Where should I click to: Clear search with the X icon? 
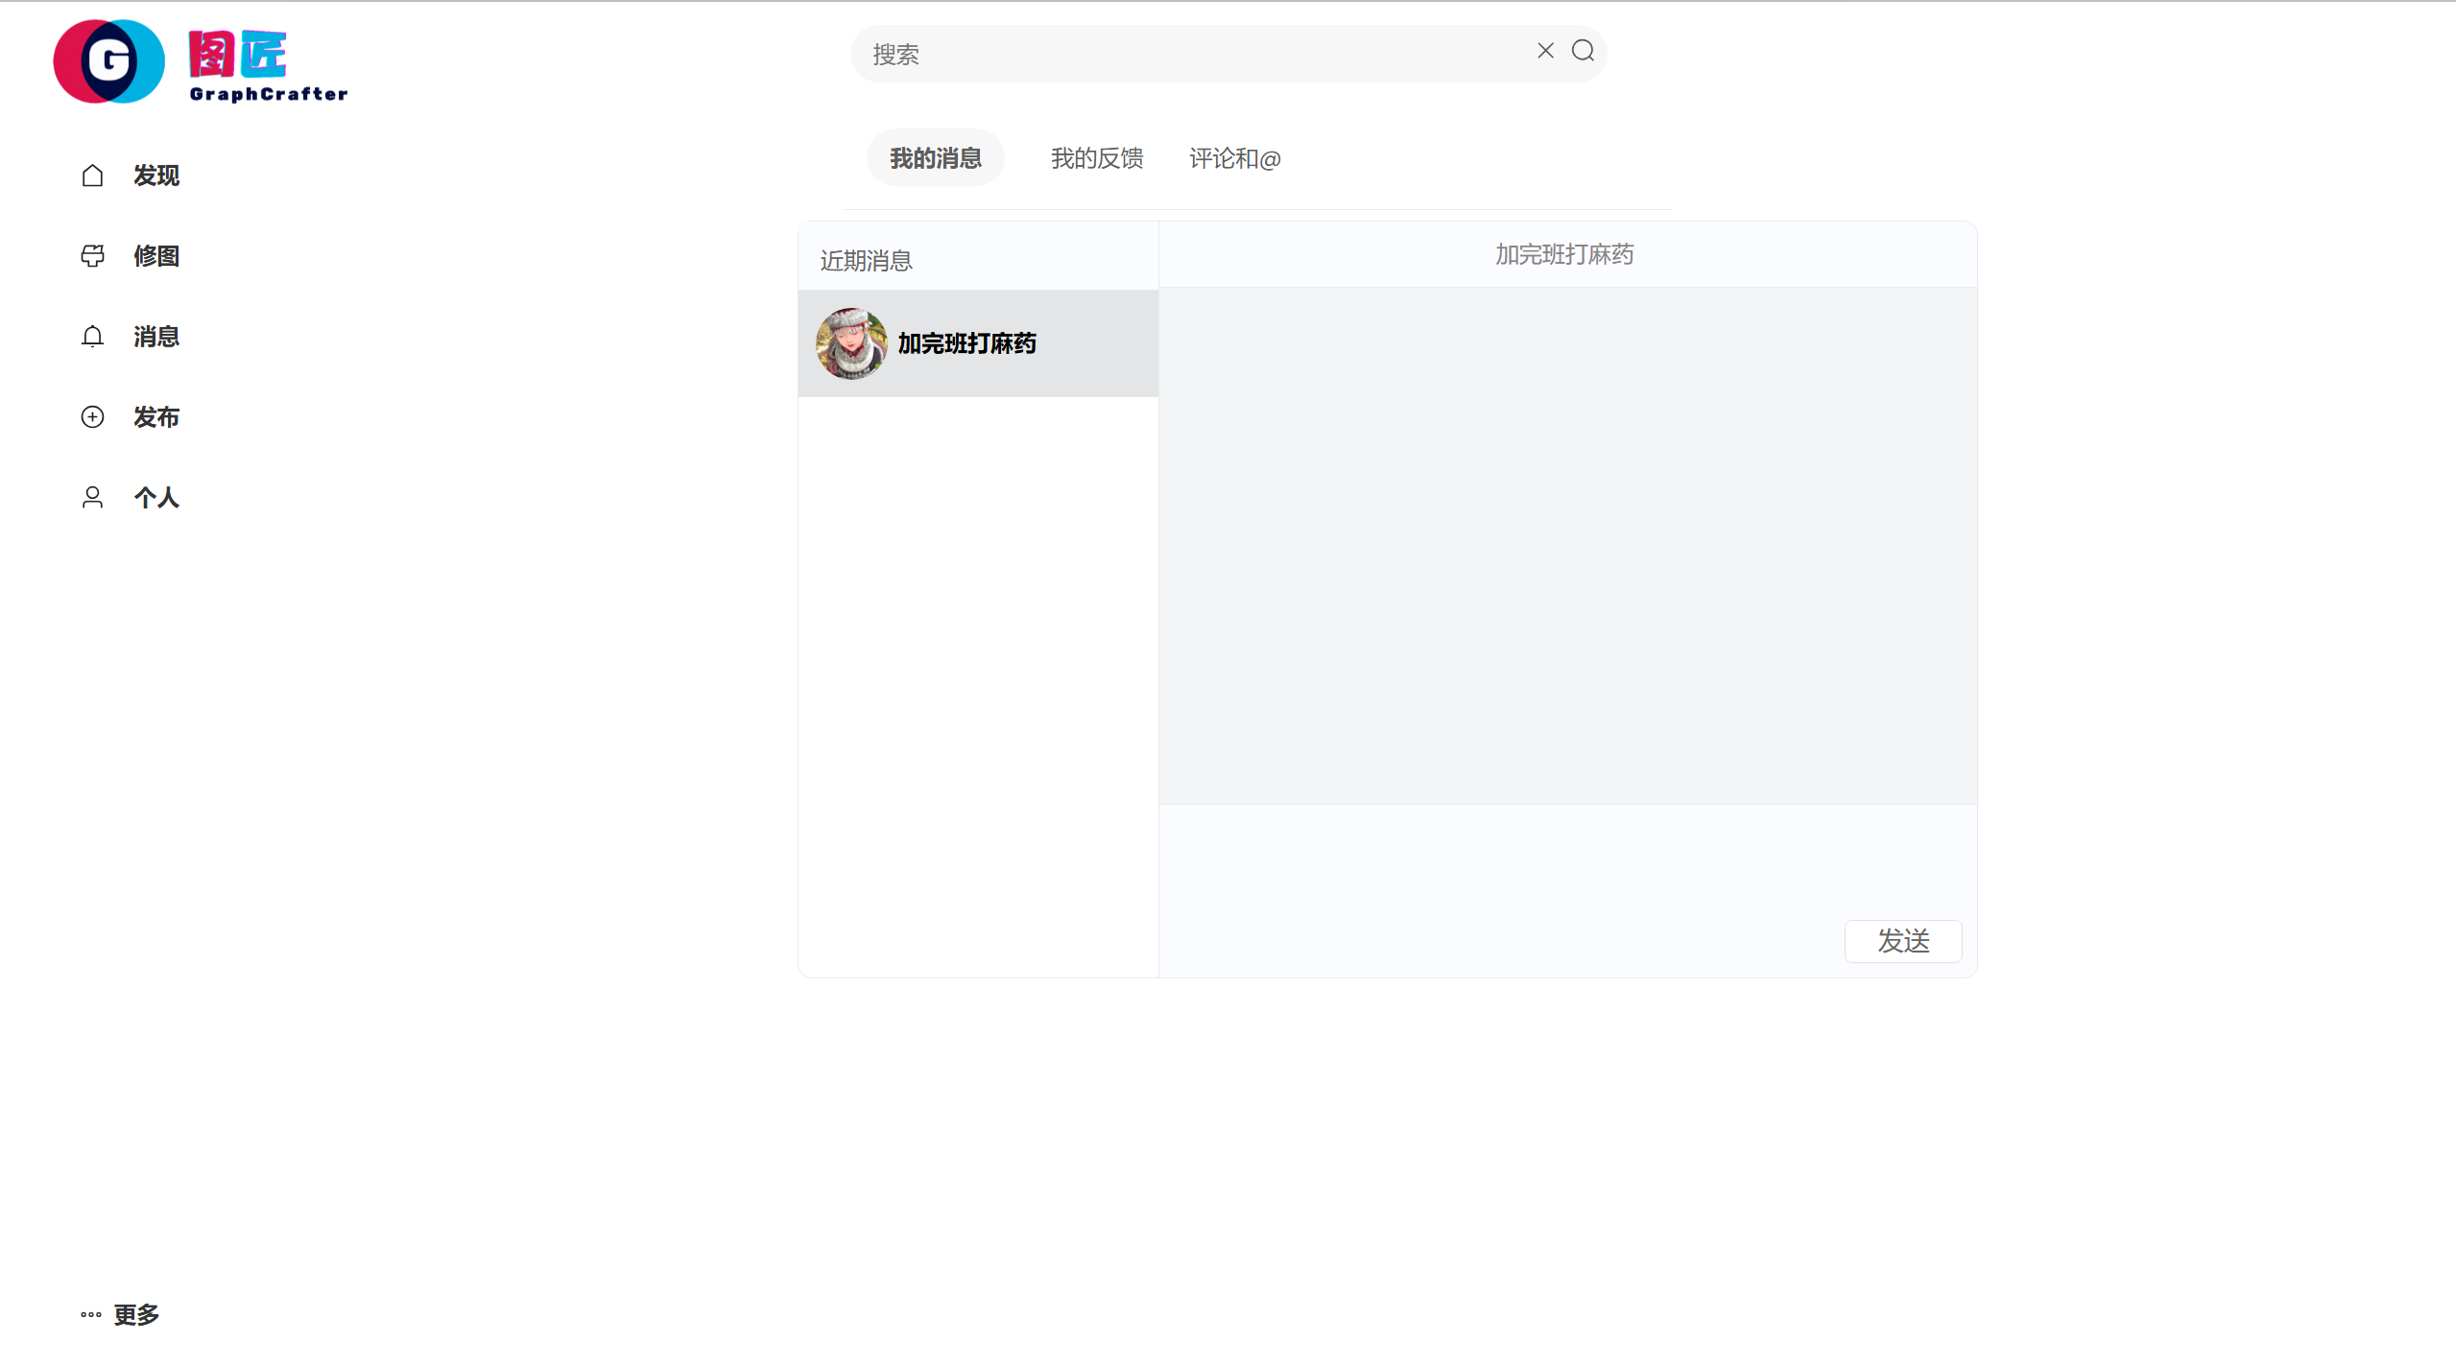click(1545, 51)
